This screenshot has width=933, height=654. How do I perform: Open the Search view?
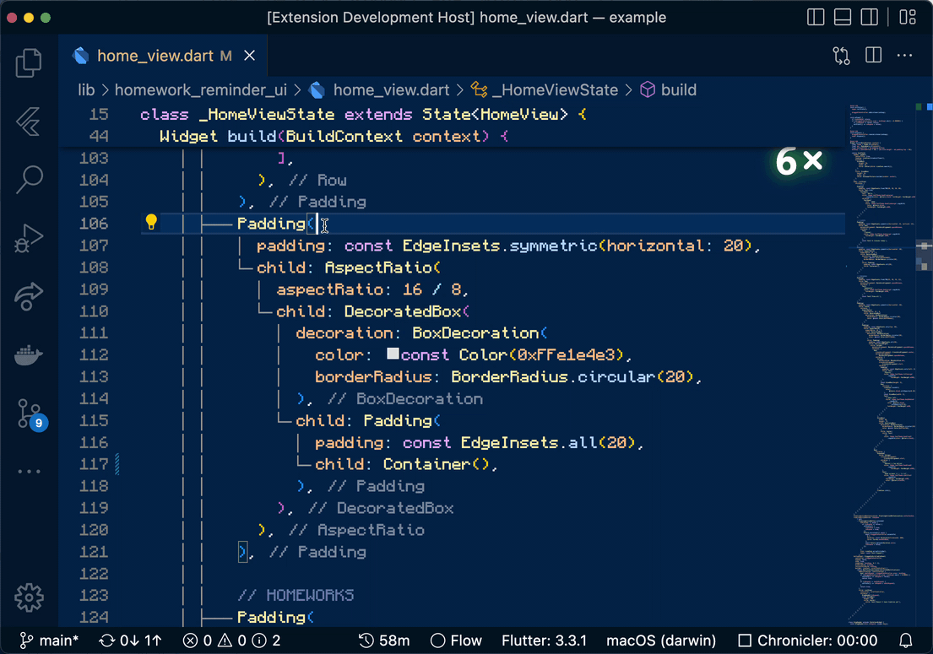29,179
